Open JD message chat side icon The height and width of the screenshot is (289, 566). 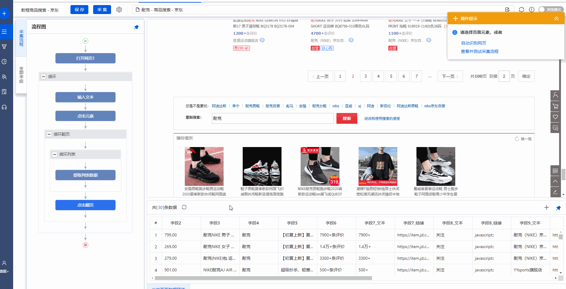[555, 128]
